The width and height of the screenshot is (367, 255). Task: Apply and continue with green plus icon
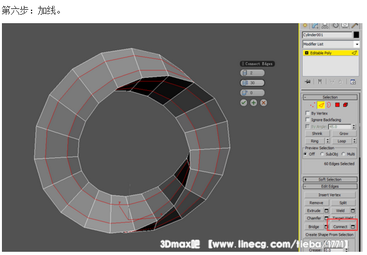click(x=254, y=103)
